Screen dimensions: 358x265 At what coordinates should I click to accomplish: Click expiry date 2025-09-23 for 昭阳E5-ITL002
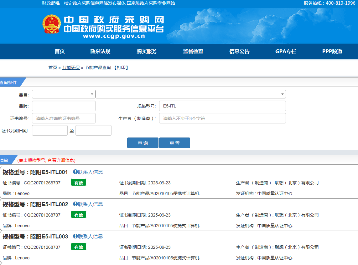tap(159, 215)
